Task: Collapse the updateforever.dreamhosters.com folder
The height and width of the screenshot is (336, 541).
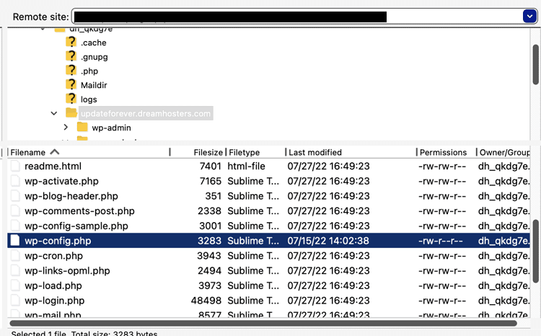Action: pos(54,113)
